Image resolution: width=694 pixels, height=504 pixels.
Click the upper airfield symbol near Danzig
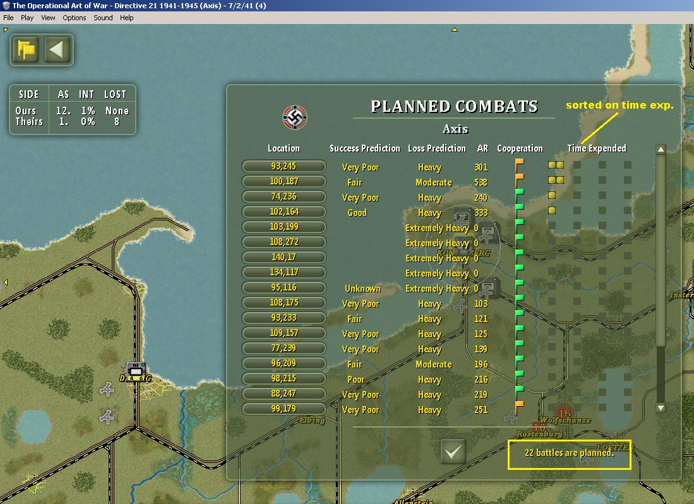point(107,390)
